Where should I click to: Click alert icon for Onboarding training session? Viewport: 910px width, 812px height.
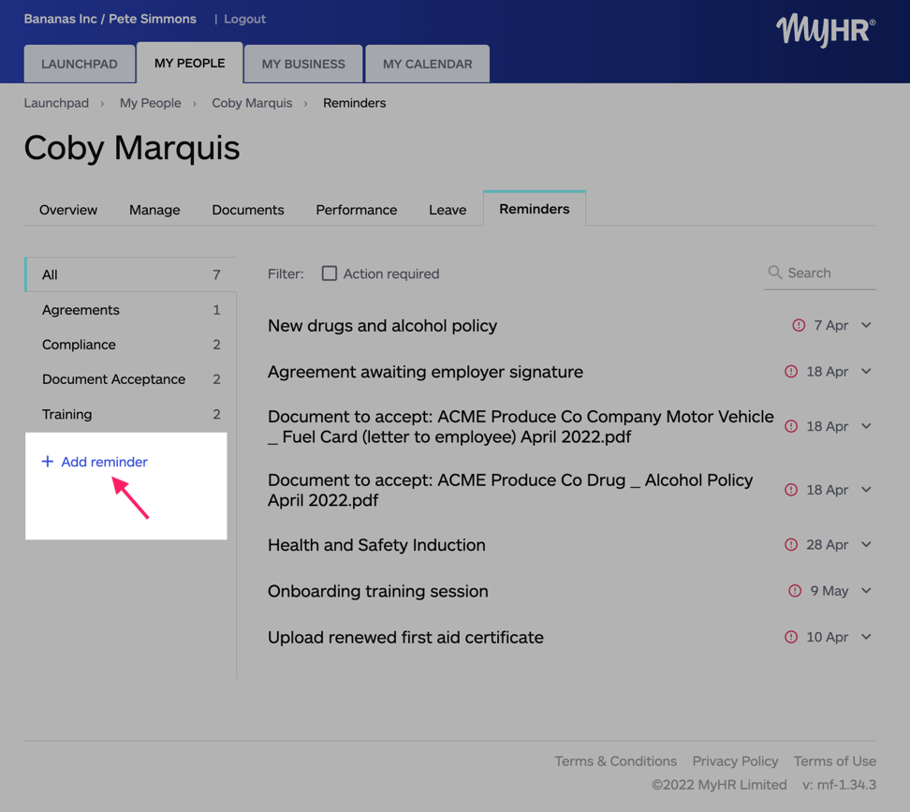pos(795,591)
